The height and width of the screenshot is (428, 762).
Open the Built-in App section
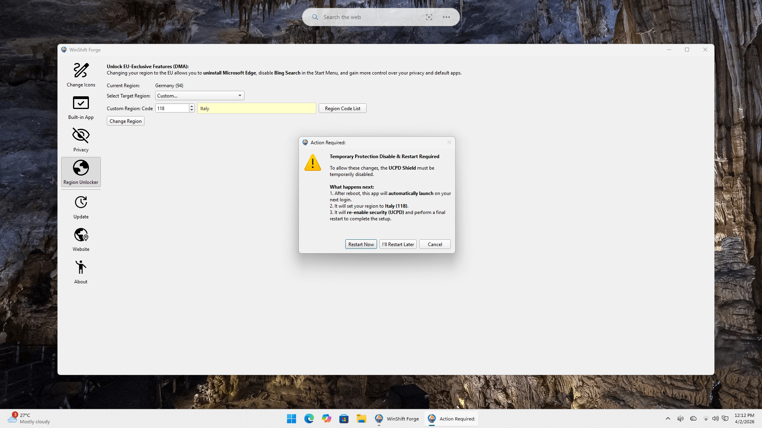(x=81, y=107)
